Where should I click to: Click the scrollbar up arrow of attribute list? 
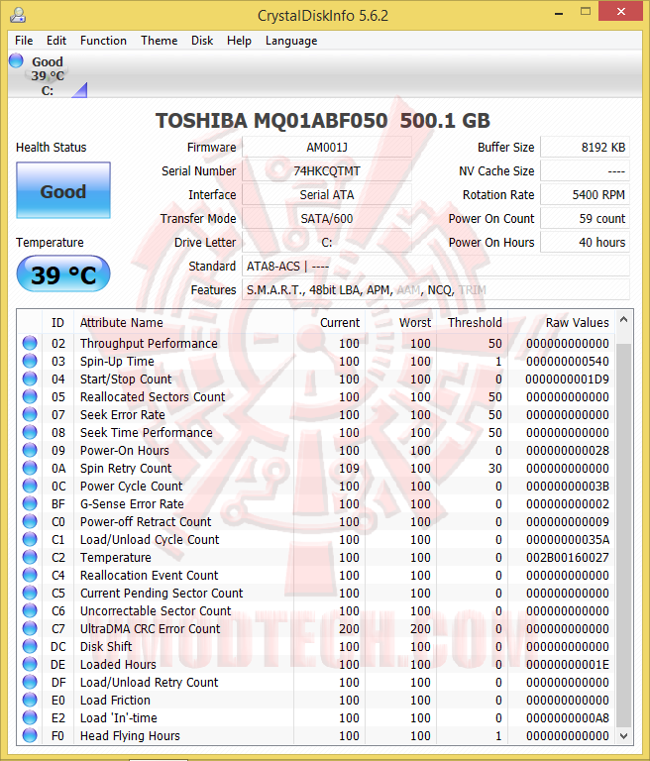click(x=624, y=320)
